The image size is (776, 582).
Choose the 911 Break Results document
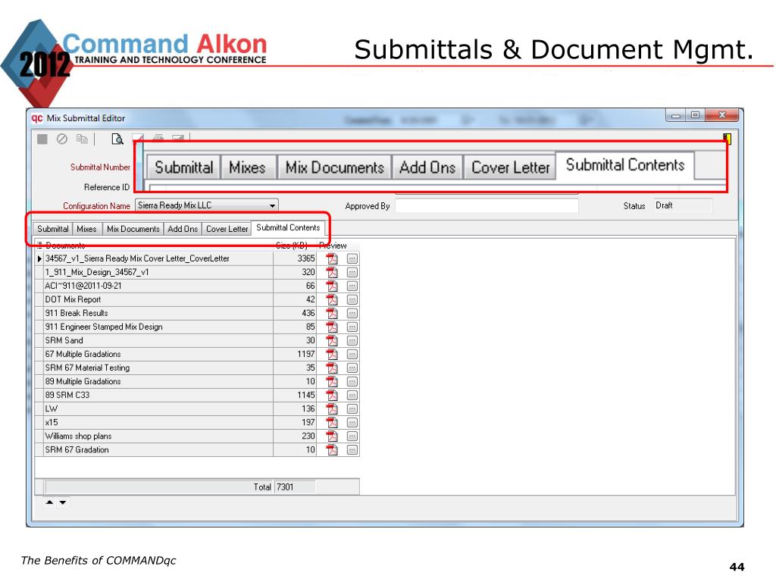coord(158,313)
